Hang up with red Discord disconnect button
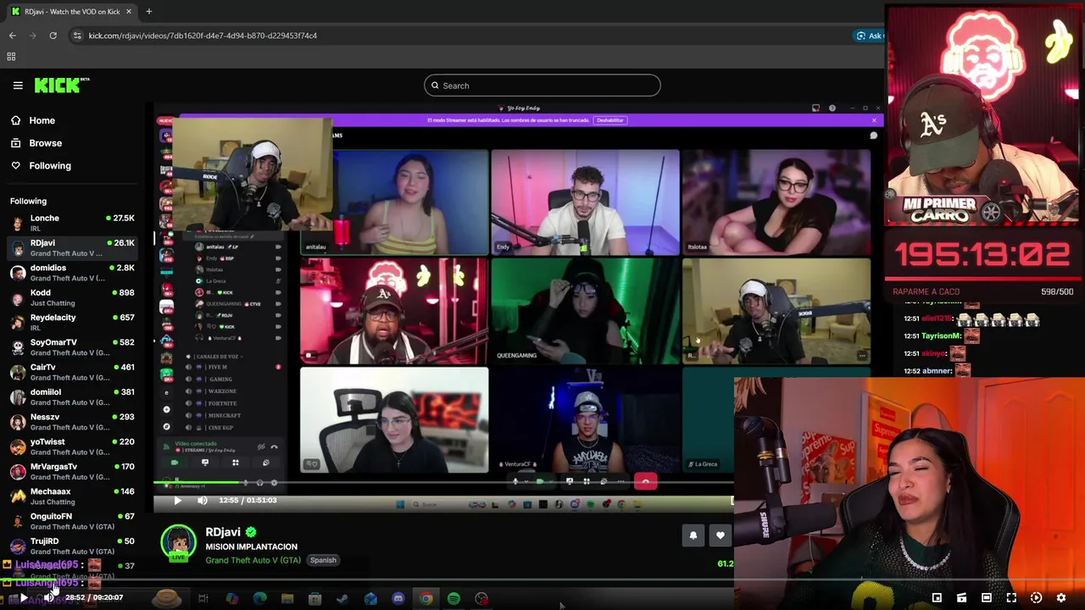Image resolution: width=1085 pixels, height=610 pixels. 645,481
